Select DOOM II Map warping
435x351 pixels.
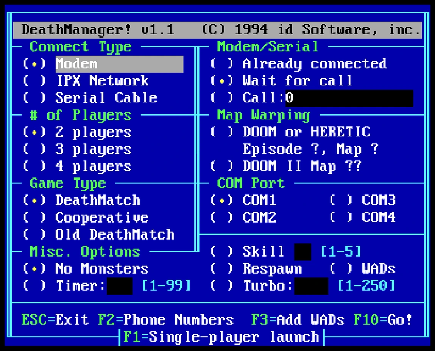[x=286, y=166]
